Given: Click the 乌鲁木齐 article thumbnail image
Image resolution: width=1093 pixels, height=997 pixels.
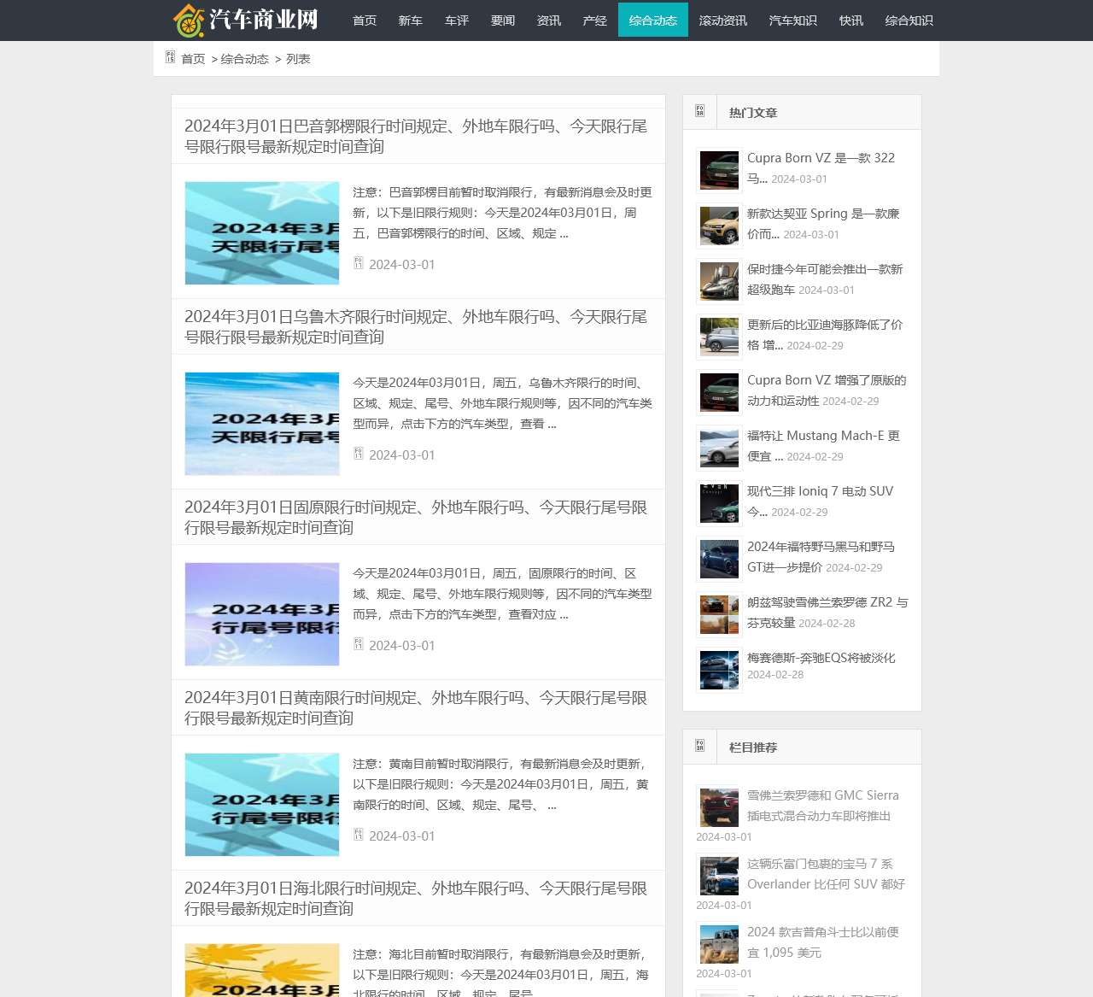Looking at the screenshot, I should pyautogui.click(x=261, y=424).
